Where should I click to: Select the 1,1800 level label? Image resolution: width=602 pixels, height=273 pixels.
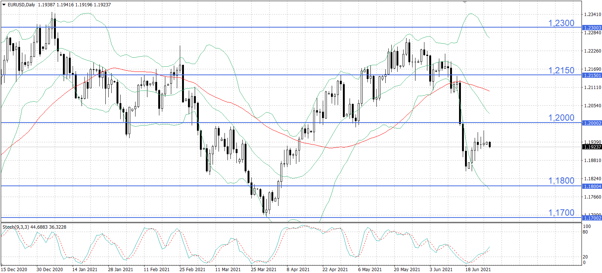[561, 181]
